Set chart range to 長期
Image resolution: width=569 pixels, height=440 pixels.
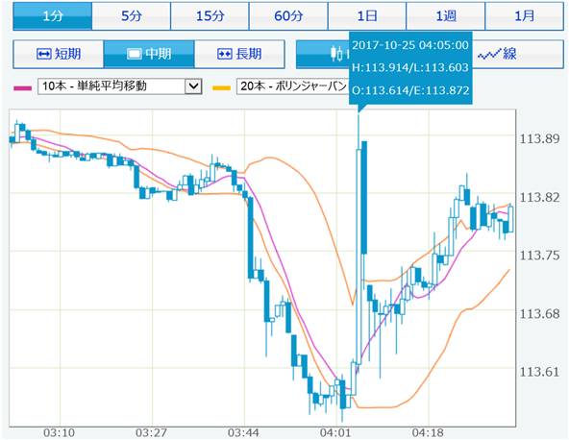pyautogui.click(x=239, y=54)
